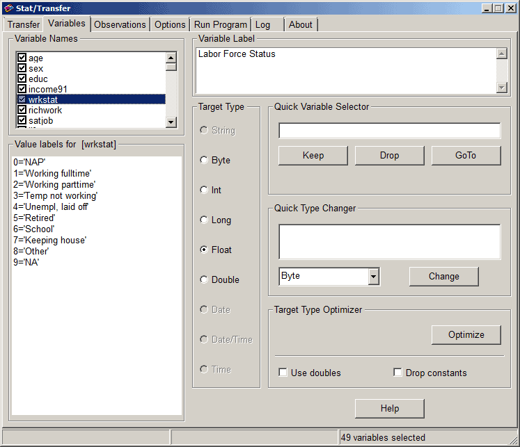Click the Stat/Transfer title bar app icon
Image resolution: width=520 pixels, height=447 pixels.
(x=8, y=8)
